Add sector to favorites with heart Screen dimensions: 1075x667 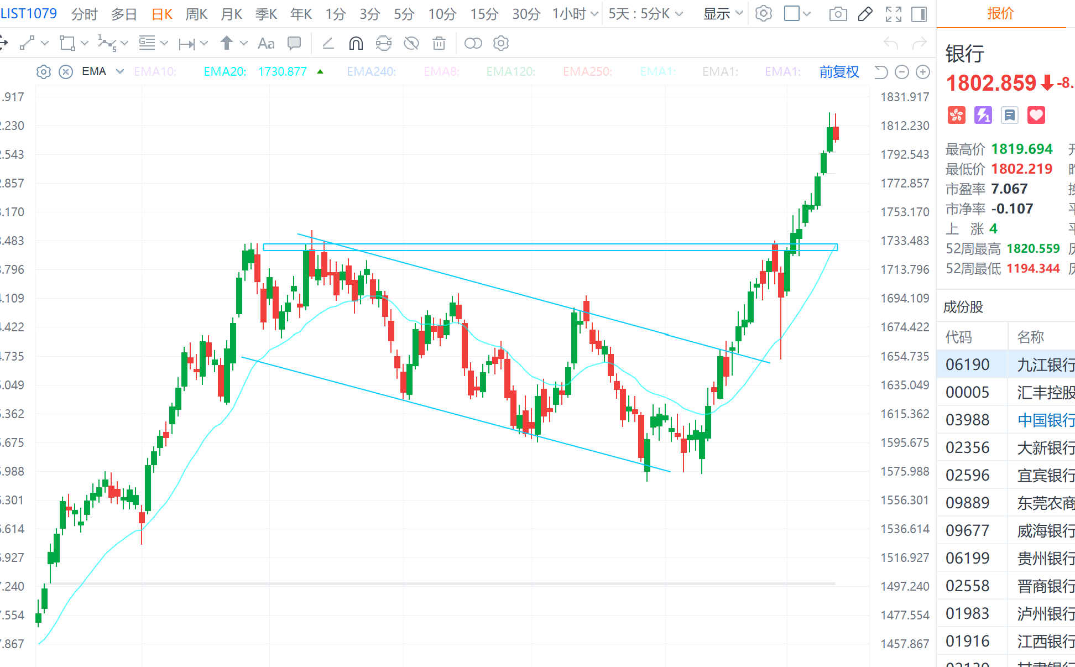[x=1036, y=115]
